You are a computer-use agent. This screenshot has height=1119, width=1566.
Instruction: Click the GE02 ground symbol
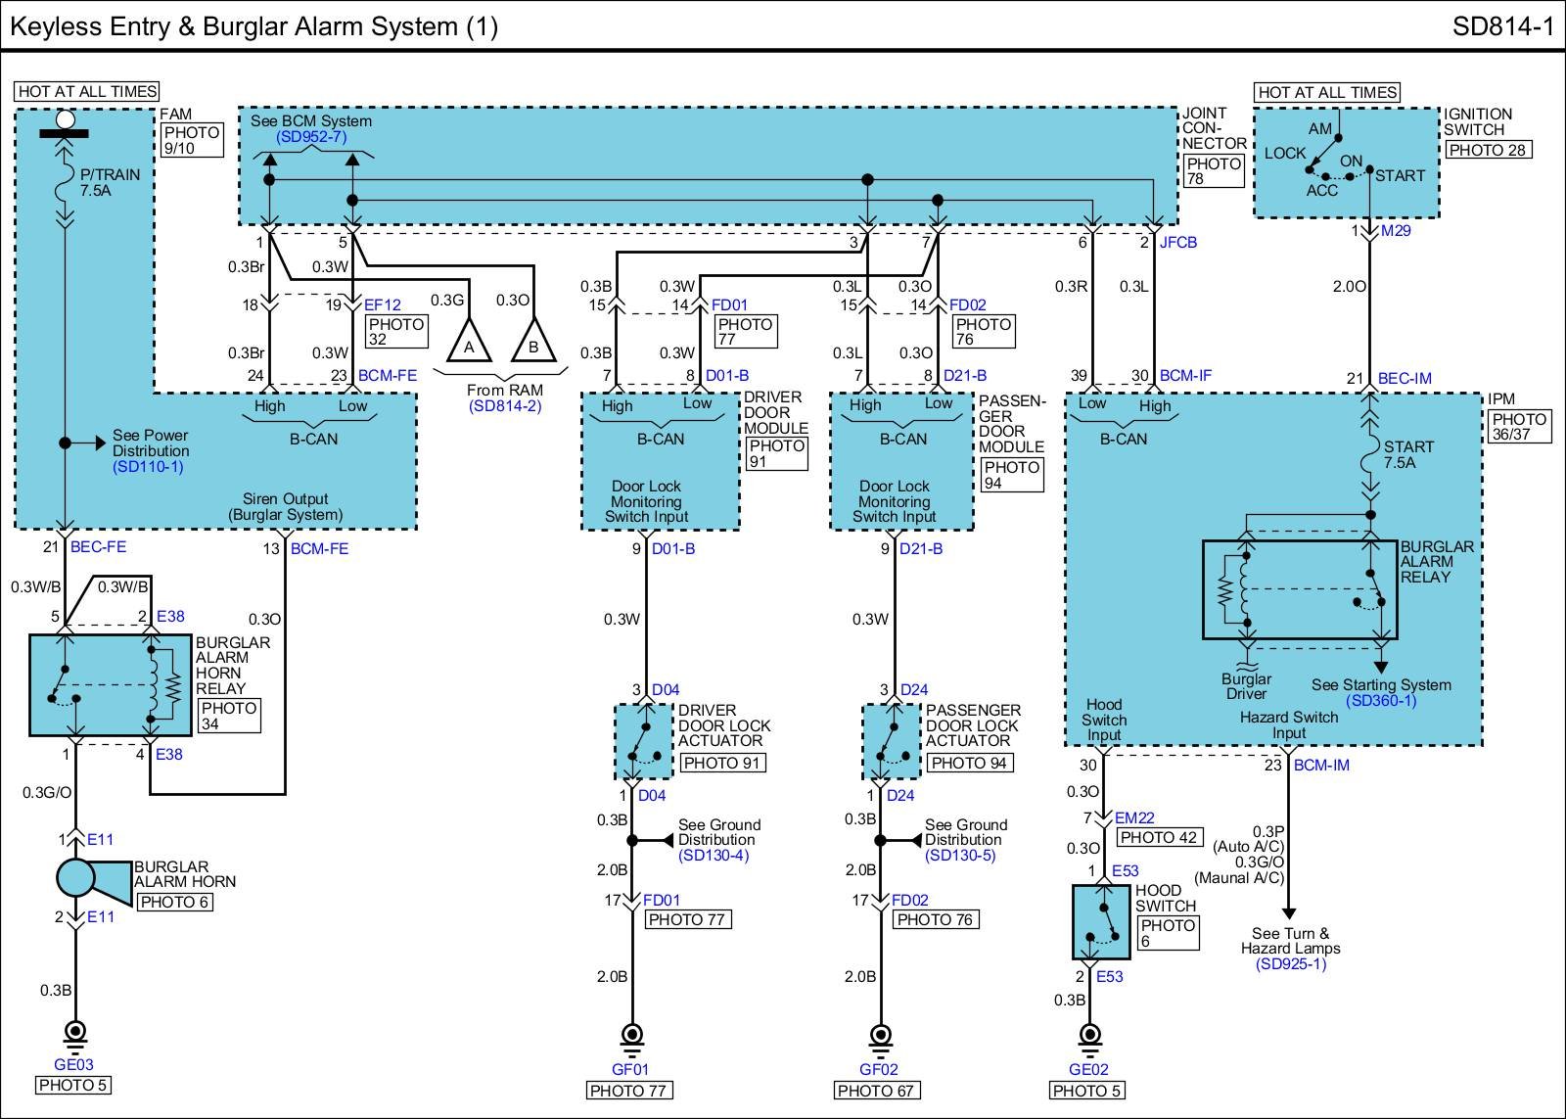click(1088, 1036)
